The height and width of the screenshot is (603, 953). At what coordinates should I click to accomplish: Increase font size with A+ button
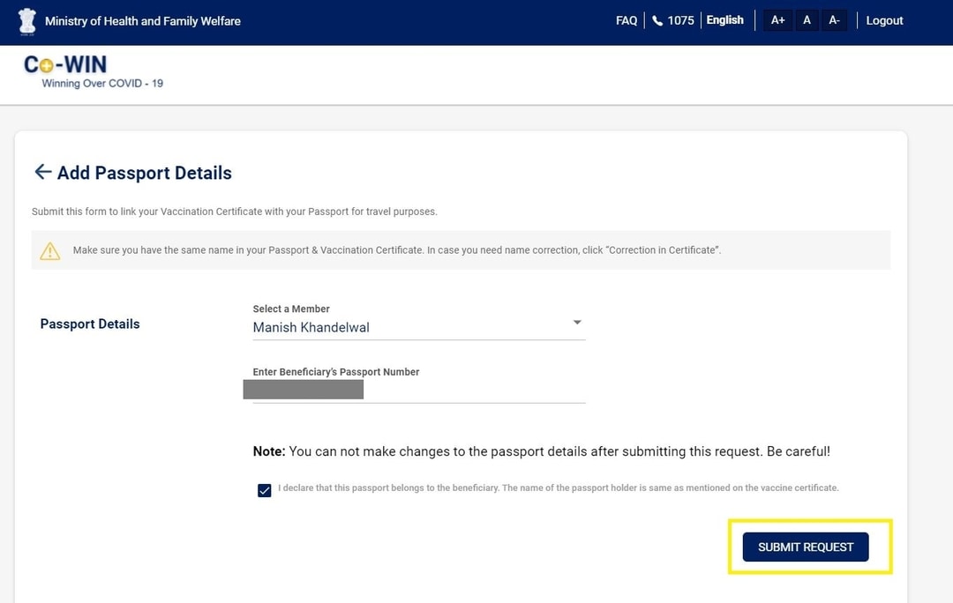pos(777,20)
